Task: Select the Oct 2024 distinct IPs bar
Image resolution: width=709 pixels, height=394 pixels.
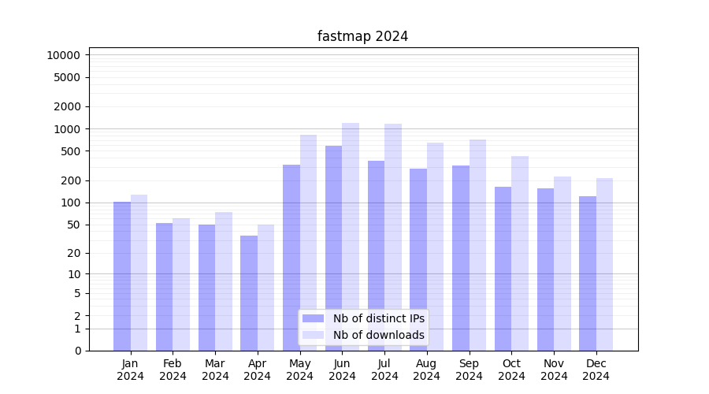Action: point(503,268)
